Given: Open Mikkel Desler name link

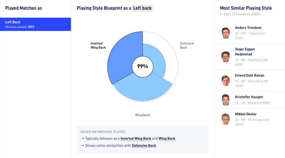Looking at the screenshot, I should coord(246,114).
